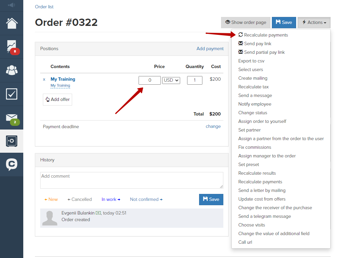Choose Recalculate payments with refresh icon
Image resolution: width=339 pixels, height=258 pixels.
coord(263,35)
